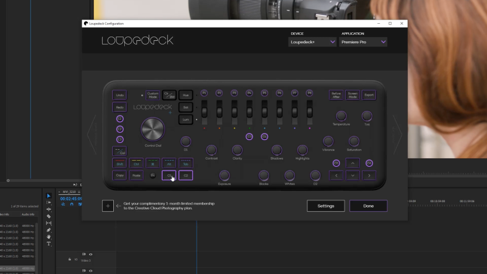Click the Custom Mode key
Image resolution: width=487 pixels, height=274 pixels.
pos(153,95)
